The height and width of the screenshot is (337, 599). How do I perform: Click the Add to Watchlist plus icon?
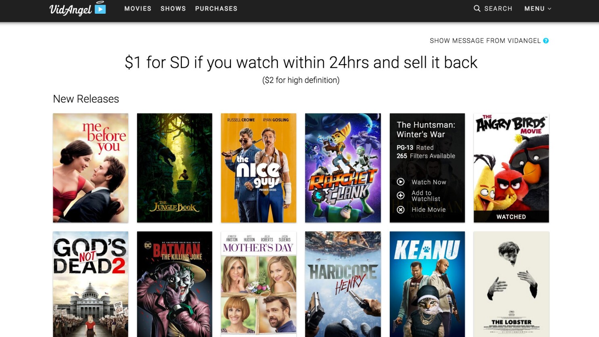point(401,196)
